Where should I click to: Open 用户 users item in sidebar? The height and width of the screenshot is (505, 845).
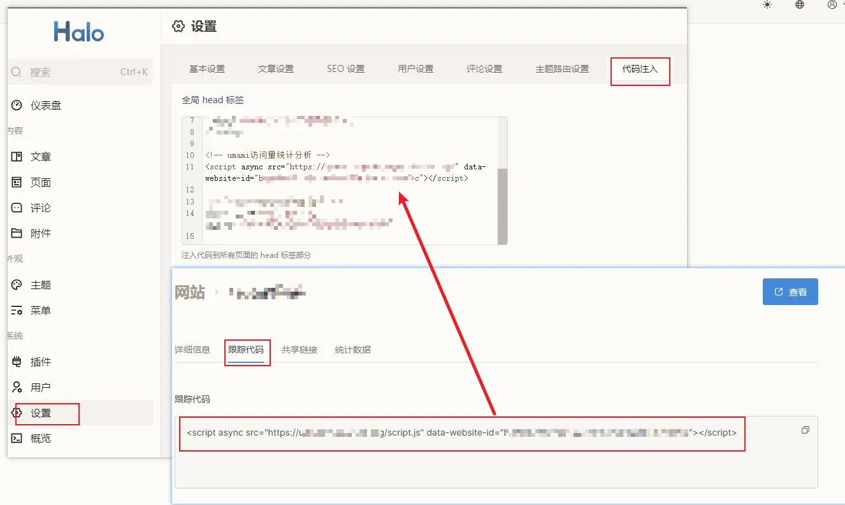[x=40, y=387]
